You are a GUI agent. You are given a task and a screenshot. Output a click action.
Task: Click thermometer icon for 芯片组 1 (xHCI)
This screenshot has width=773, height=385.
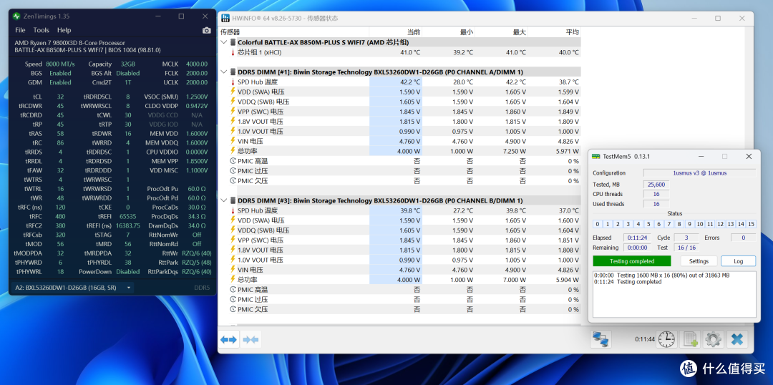point(233,52)
